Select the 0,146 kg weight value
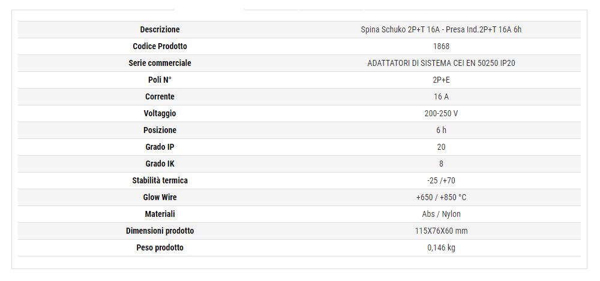 (x=441, y=247)
